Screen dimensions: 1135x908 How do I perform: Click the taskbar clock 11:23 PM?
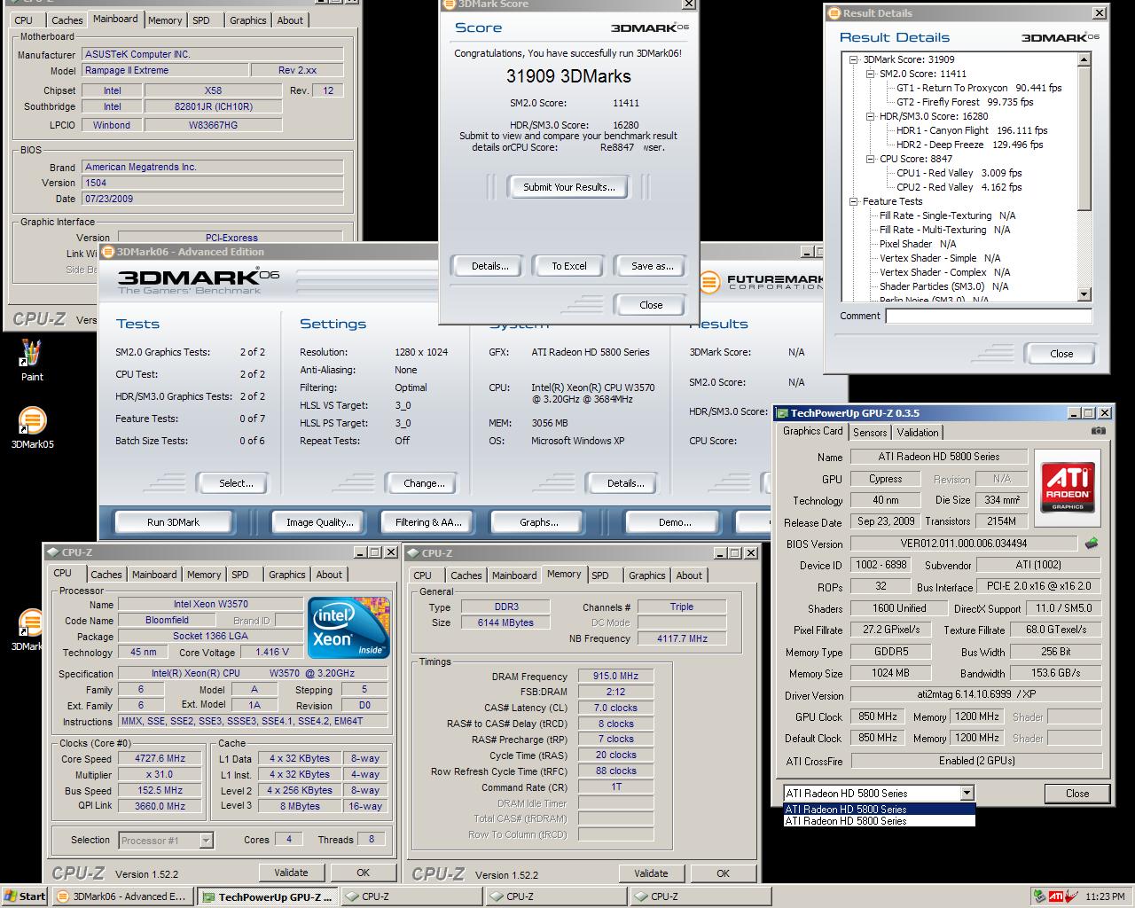pos(1104,896)
